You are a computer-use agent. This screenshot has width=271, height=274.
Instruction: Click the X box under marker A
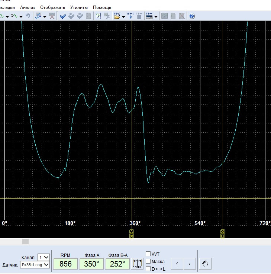pyautogui.click(x=132, y=236)
